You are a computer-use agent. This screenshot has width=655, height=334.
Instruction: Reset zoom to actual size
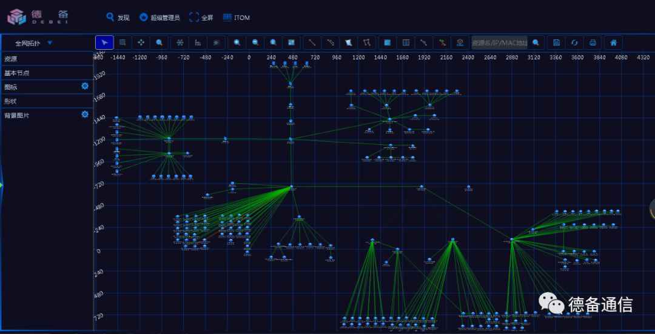coord(273,42)
